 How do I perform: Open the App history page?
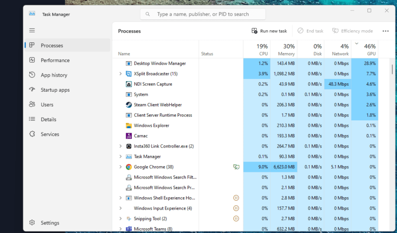[68, 75]
